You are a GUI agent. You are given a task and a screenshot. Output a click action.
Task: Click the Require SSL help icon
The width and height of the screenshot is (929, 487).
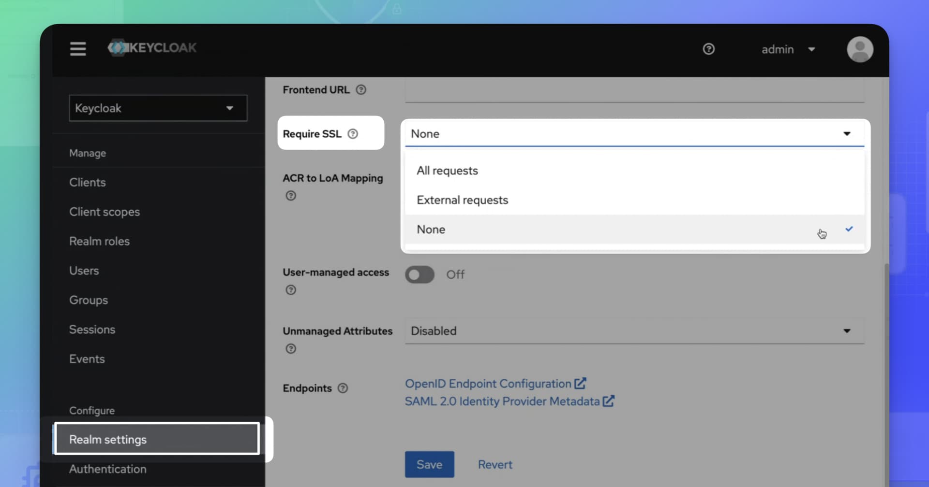tap(354, 134)
